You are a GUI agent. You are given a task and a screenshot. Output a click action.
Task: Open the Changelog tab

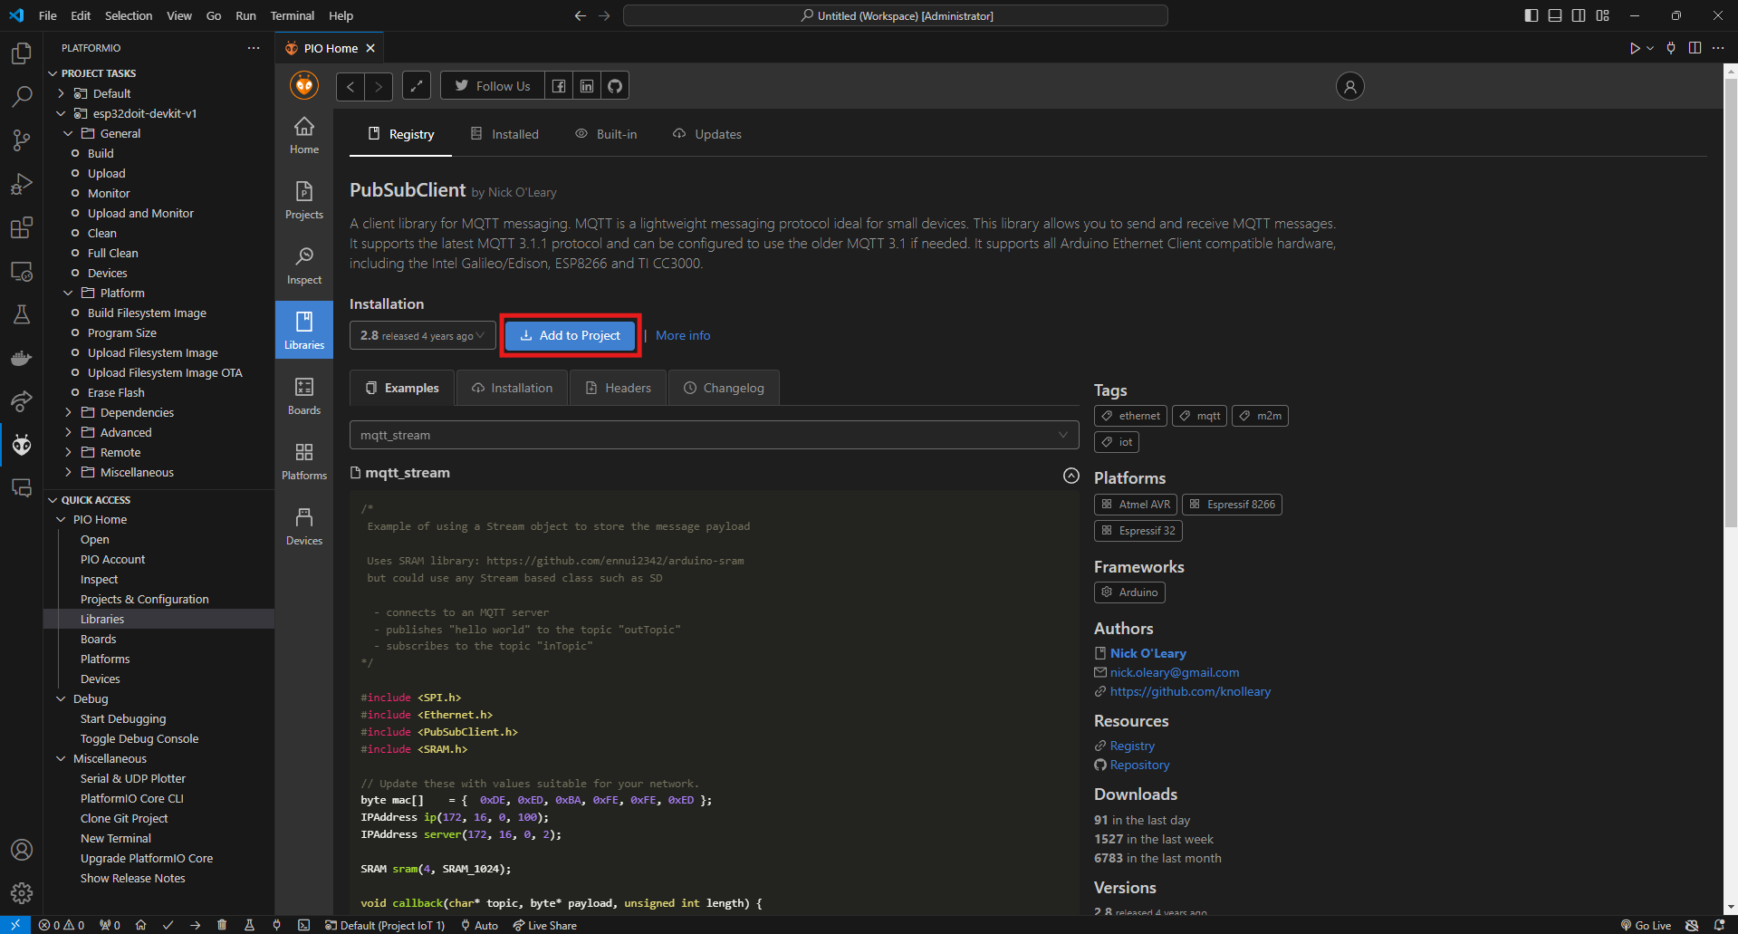[x=724, y=388]
